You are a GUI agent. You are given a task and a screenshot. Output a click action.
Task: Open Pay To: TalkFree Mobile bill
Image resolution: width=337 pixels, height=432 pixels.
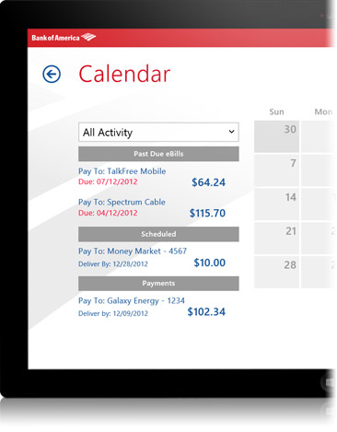[x=122, y=171]
